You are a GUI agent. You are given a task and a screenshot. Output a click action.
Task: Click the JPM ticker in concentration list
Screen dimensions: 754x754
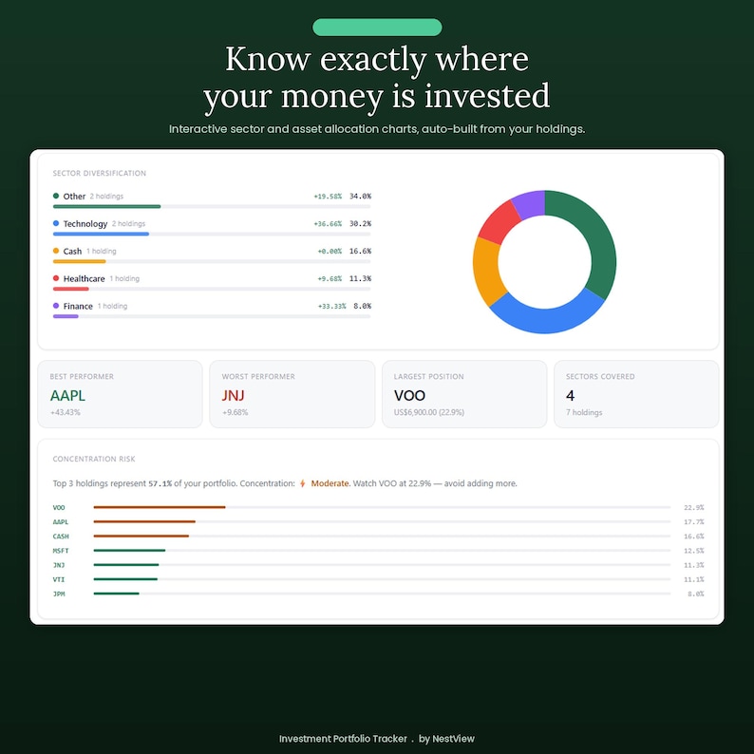(59, 594)
